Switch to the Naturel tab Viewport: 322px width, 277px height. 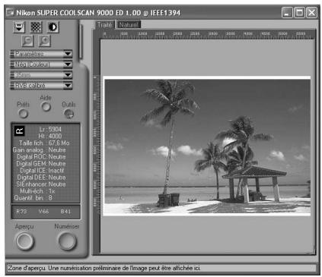[129, 25]
